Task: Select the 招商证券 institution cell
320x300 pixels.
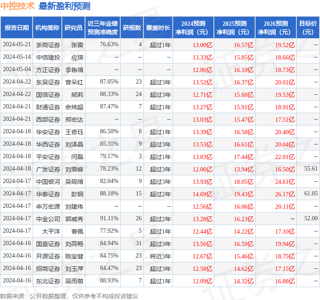Action: [48, 269]
